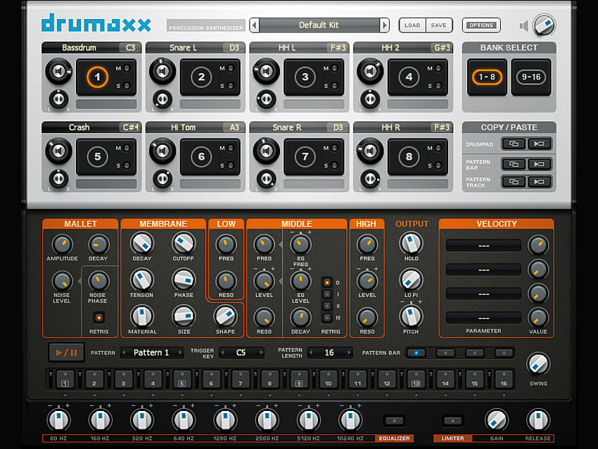Click Bassdrum volume knob

[x=58, y=71]
